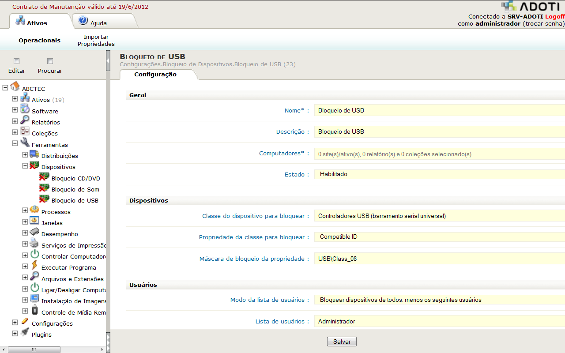
Task: Expand the Processos node
Action: pyautogui.click(x=25, y=210)
